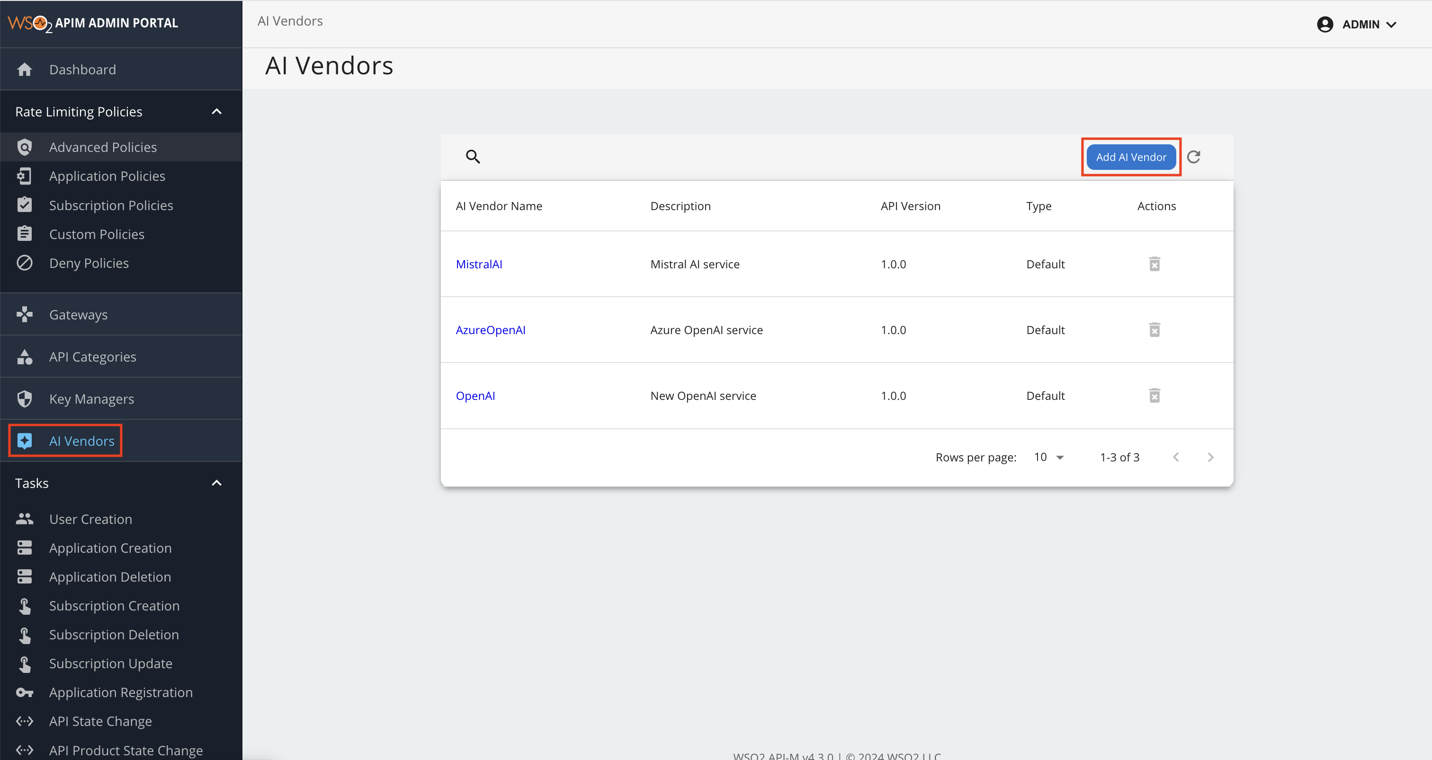Go to the previous table page

(1176, 457)
